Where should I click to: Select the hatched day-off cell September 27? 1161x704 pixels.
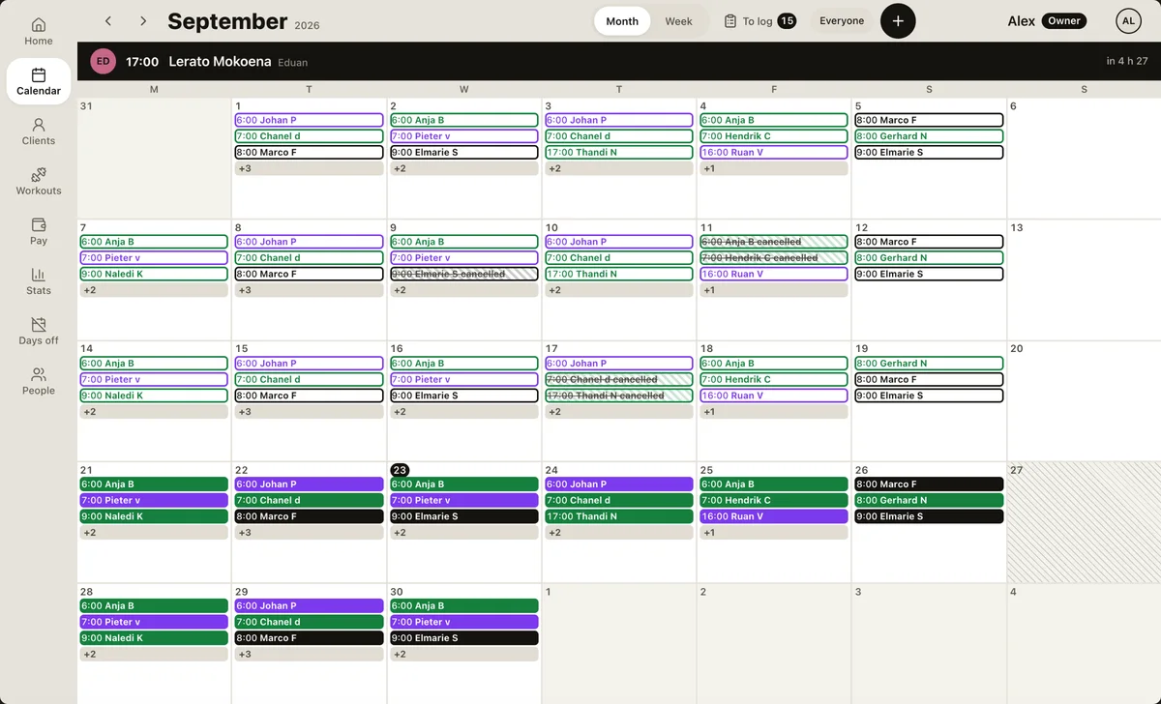[x=1084, y=522]
